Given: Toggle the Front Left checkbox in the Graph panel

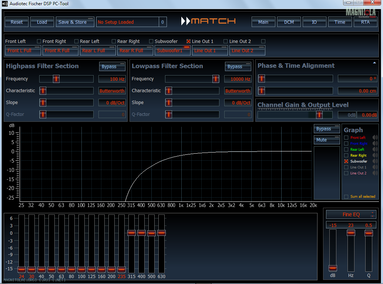Looking at the screenshot, I should tap(346, 138).
